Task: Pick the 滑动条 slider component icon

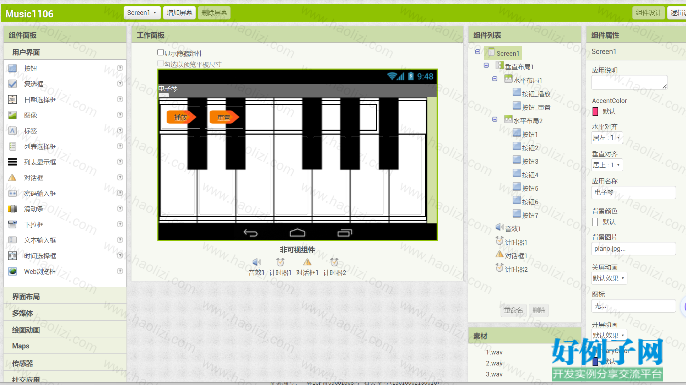Action: 12,209
